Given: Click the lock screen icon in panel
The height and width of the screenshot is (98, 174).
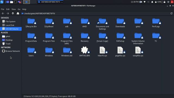Looking at the screenshot, I should coord(164,2).
